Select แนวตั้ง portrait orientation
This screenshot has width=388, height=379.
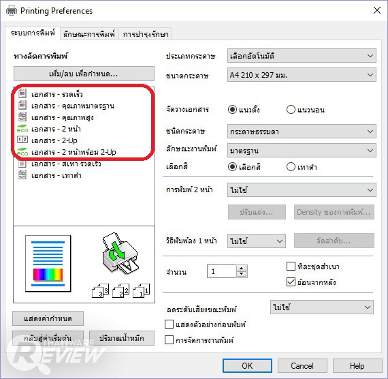click(232, 109)
